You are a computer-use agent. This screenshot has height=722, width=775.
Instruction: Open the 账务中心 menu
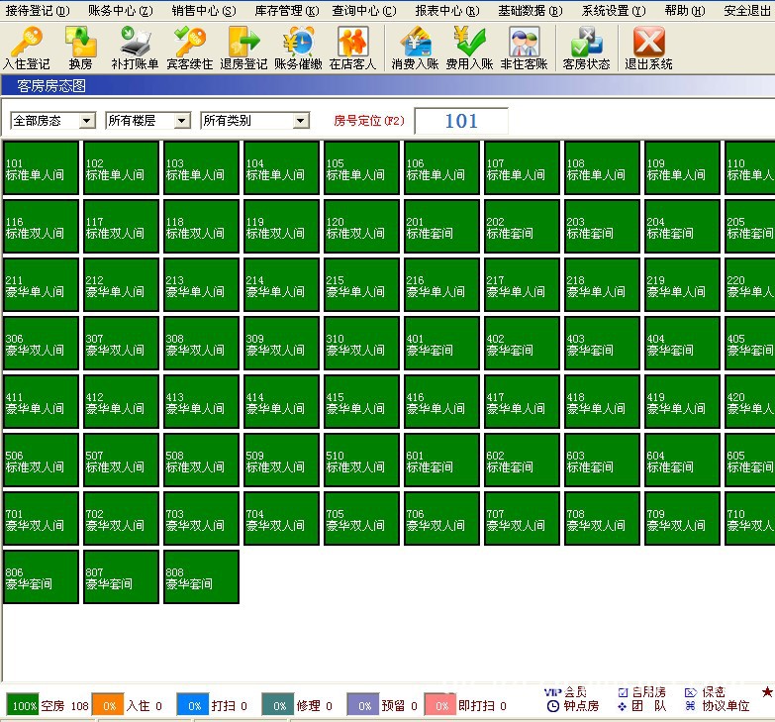tap(120, 11)
